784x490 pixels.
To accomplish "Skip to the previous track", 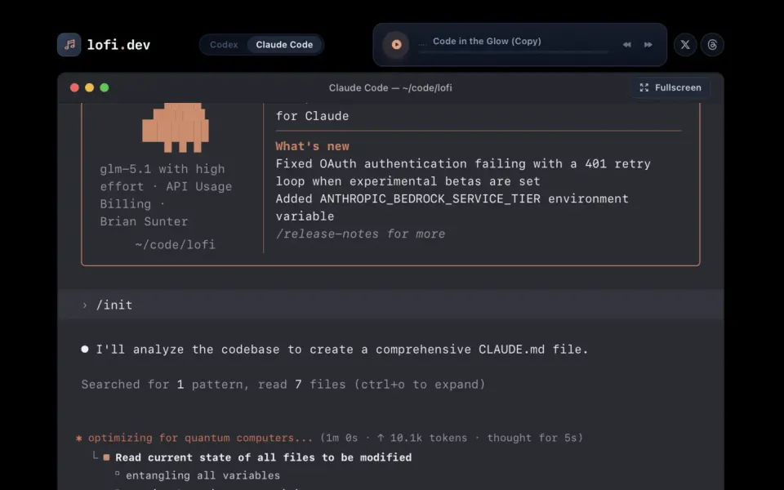I will point(626,44).
